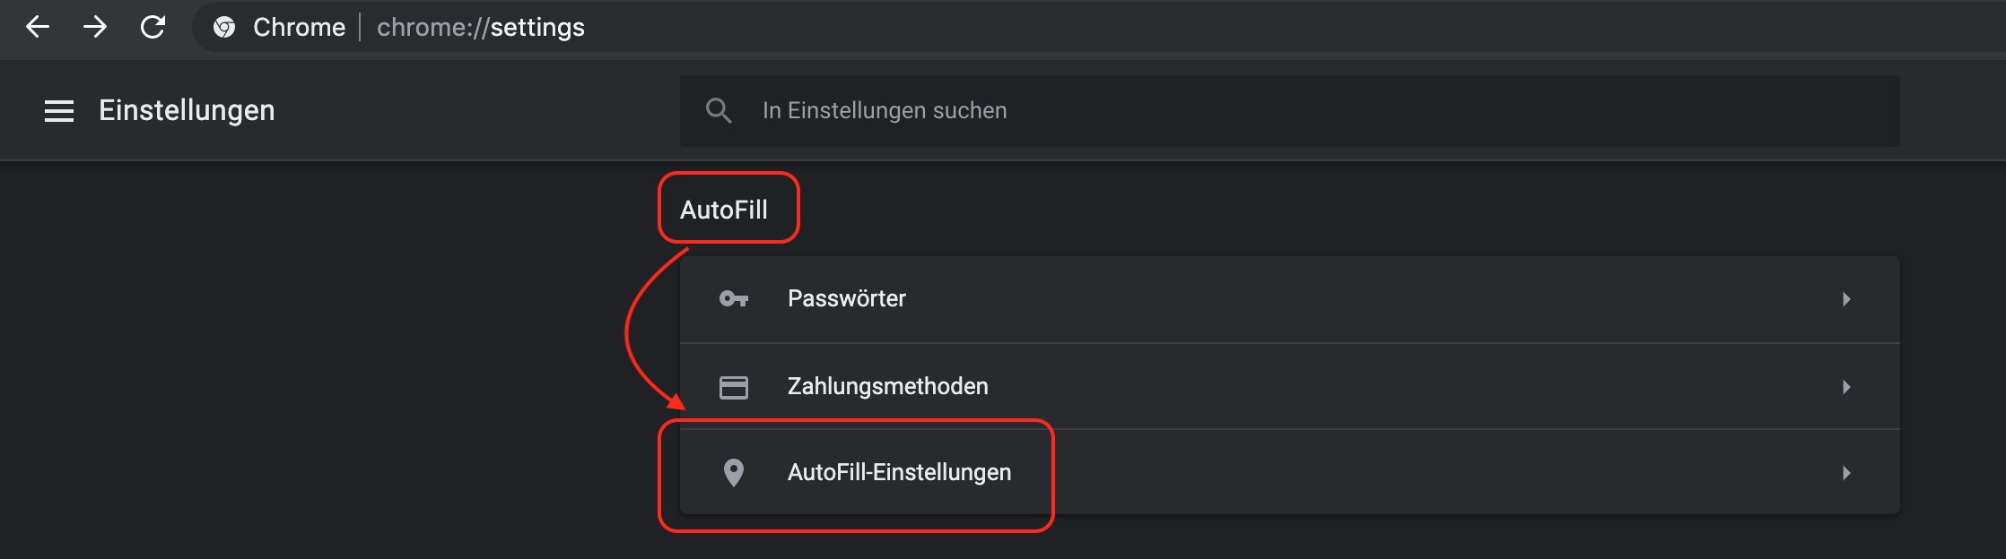Click the location pin icon for AutoFill-Einstellungen
2006x559 pixels.
(734, 473)
